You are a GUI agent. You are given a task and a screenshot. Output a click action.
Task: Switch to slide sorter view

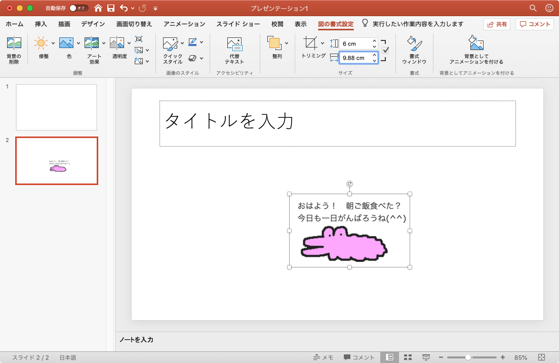pyautogui.click(x=408, y=357)
